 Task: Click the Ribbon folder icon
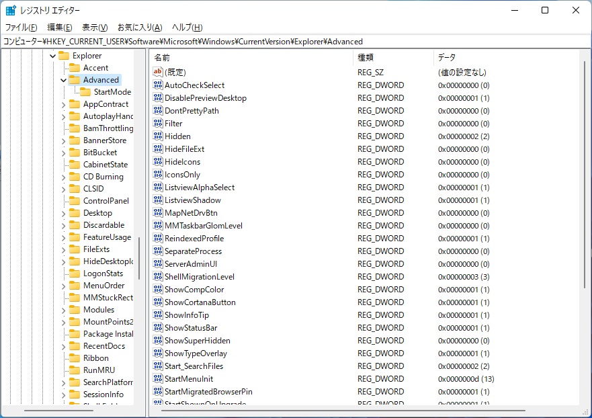click(75, 358)
